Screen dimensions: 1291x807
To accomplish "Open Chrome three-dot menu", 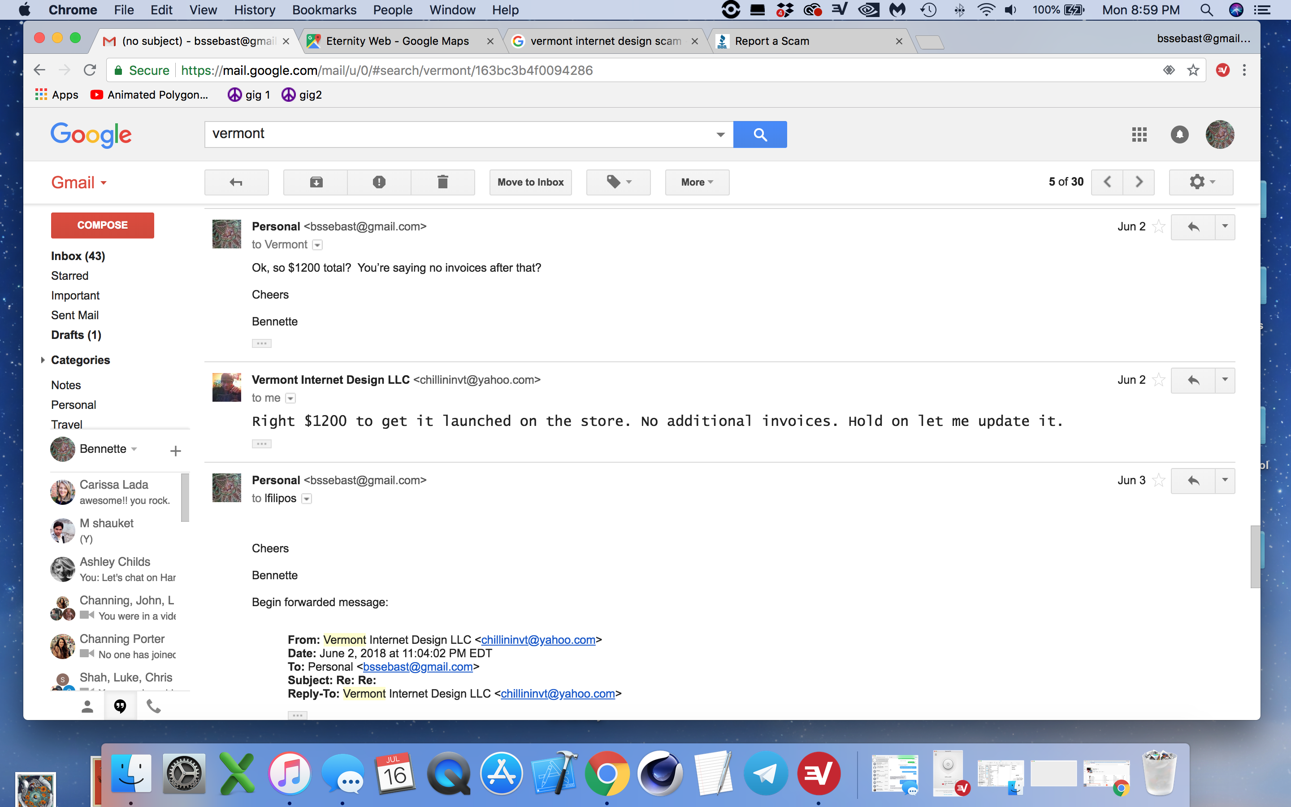I will [1244, 70].
